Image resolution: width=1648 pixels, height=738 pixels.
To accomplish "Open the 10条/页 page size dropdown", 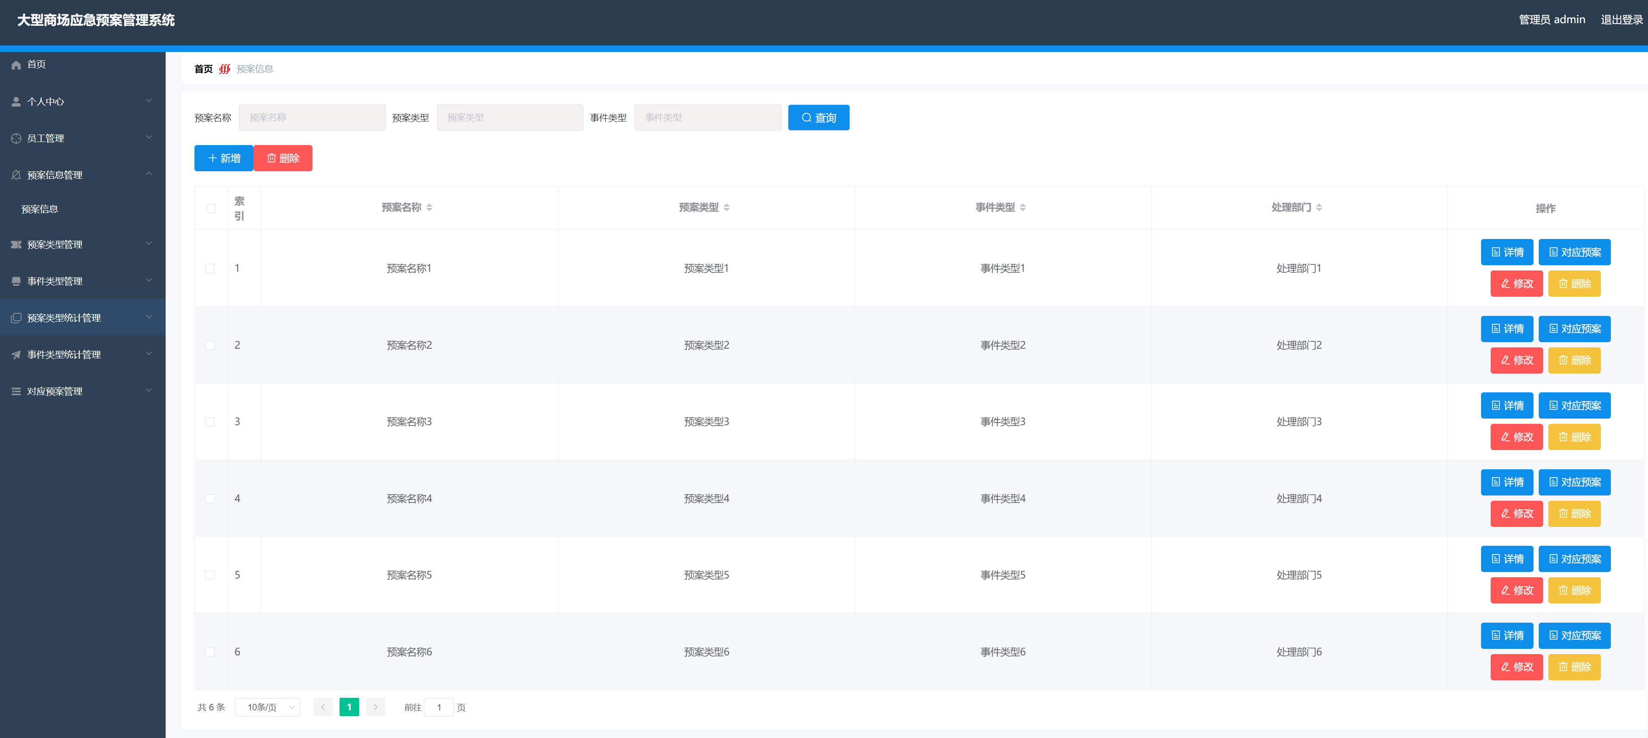I will (x=267, y=707).
